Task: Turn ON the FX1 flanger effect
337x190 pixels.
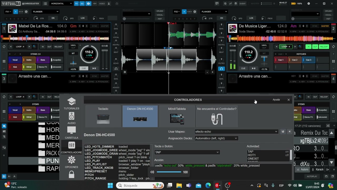Action: pyautogui.click(x=53, y=18)
